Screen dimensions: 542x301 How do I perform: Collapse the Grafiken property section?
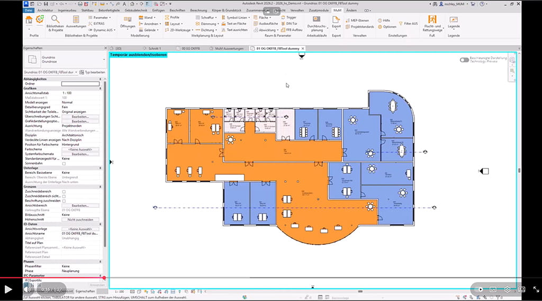pos(100,88)
